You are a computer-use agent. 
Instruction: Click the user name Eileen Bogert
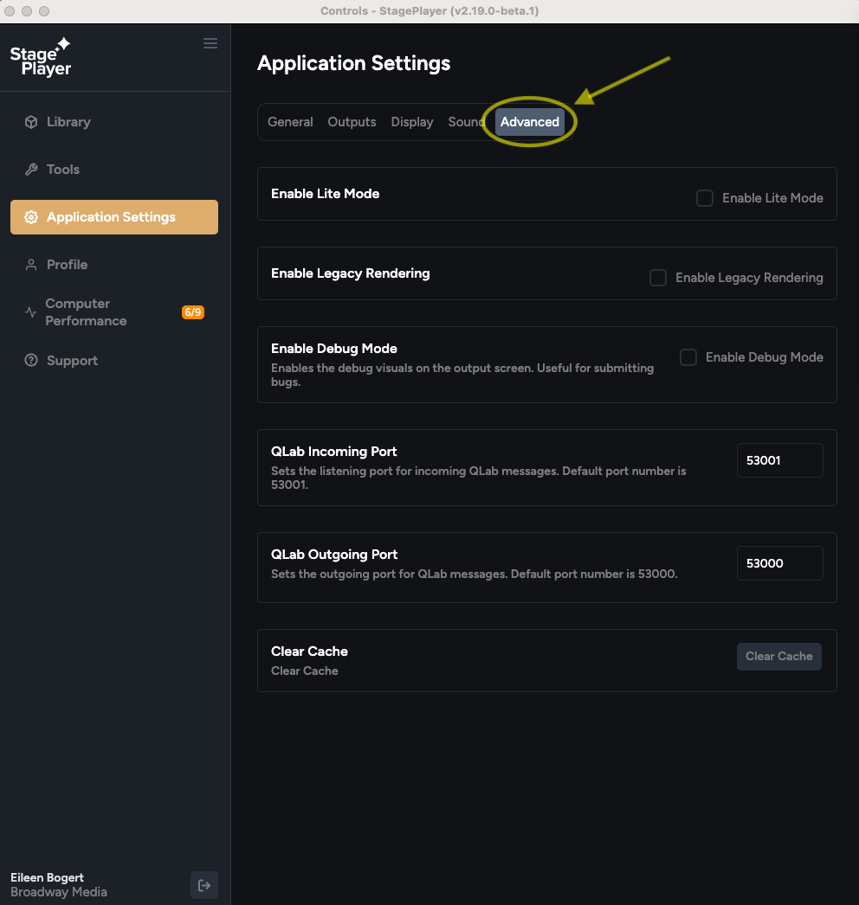click(48, 877)
